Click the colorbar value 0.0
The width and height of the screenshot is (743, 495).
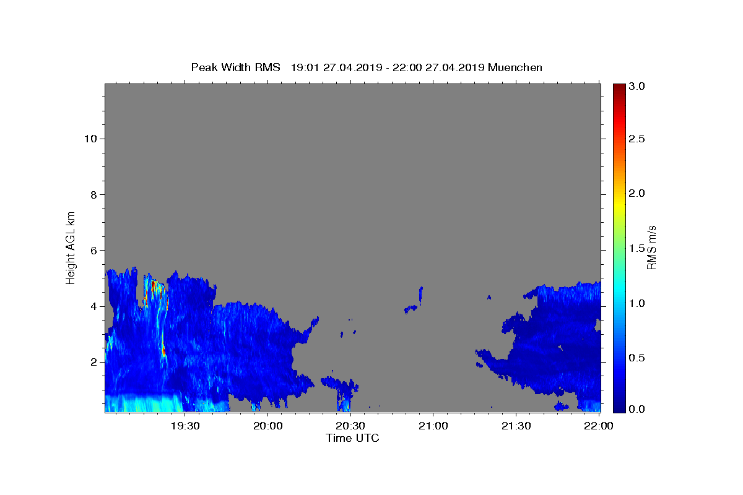(637, 409)
